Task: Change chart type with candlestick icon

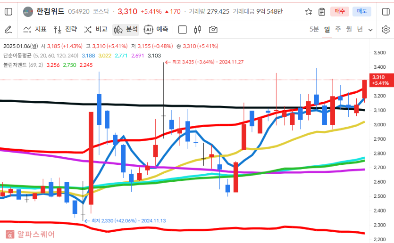Action: [x=198, y=30]
